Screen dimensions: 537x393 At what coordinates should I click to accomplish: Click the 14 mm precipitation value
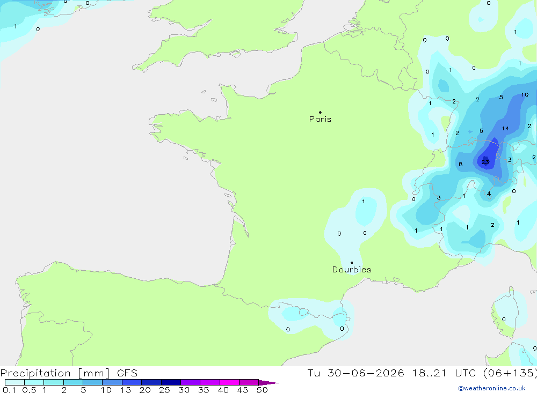click(505, 129)
